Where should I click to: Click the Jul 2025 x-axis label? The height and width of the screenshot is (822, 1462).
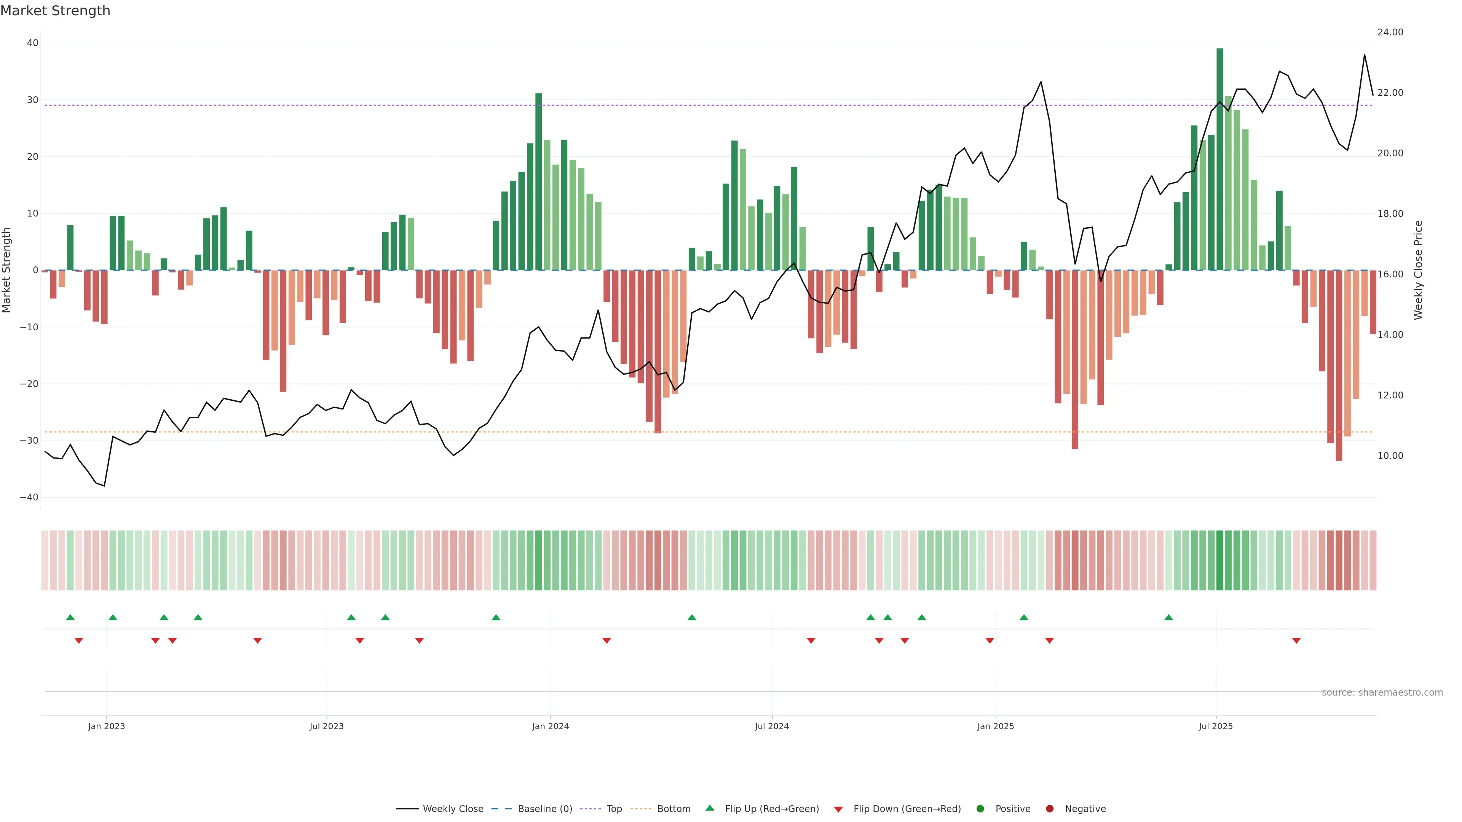click(x=1216, y=726)
